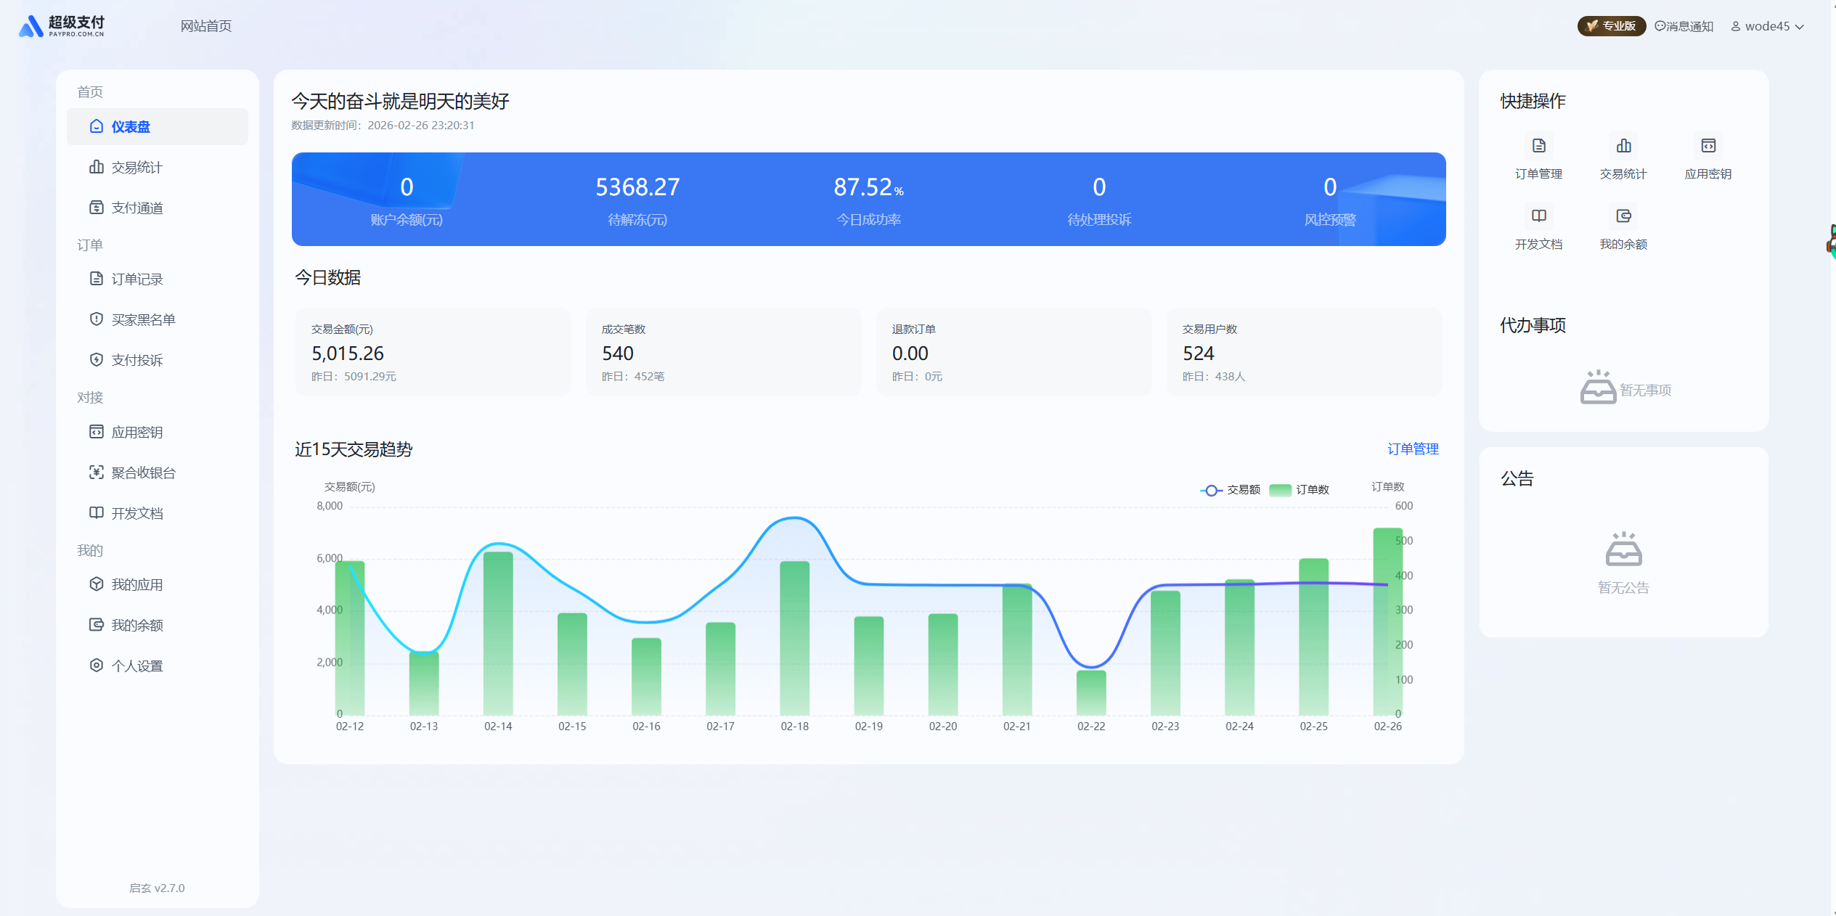Click the 专业版 badge
Viewport: 1836px width, 916px height.
1611,26
